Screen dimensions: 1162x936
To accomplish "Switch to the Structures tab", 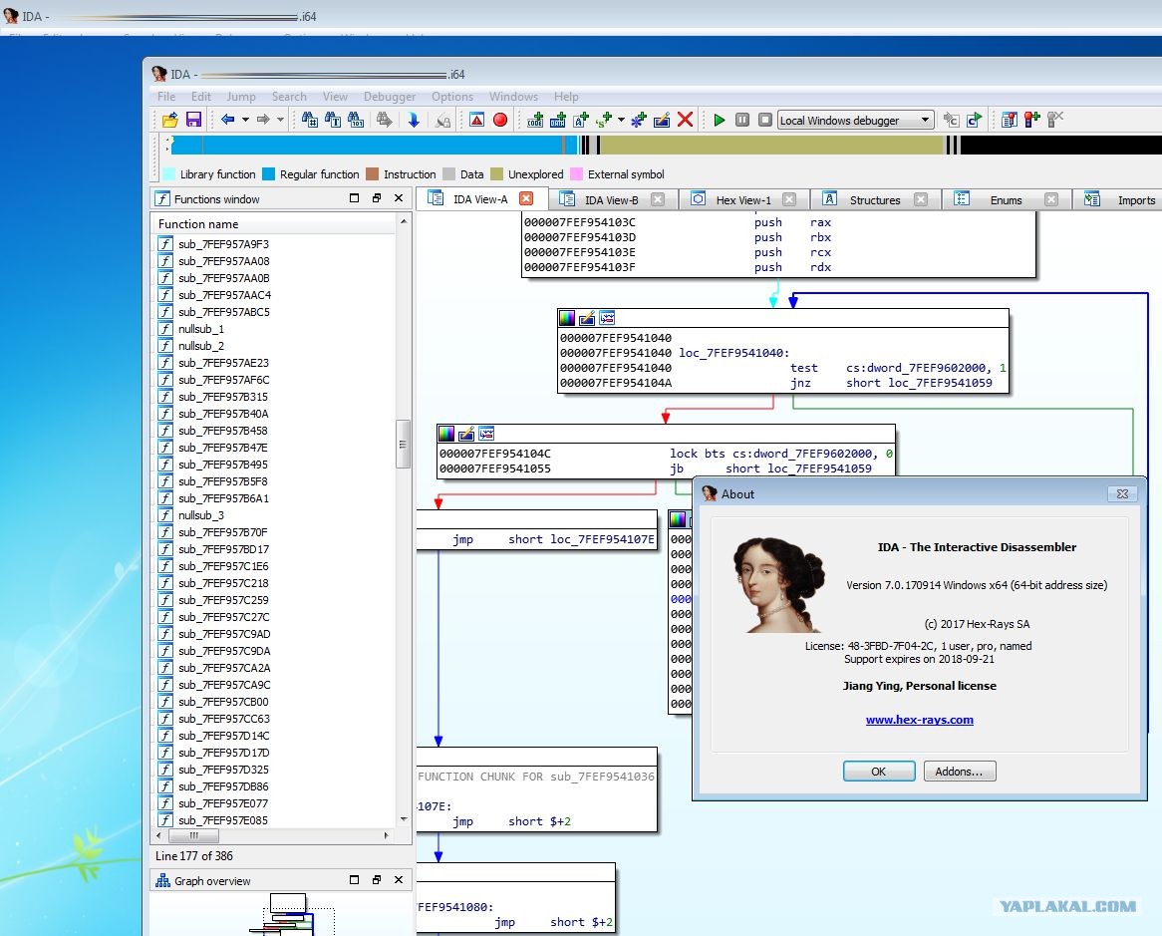I will tap(875, 200).
